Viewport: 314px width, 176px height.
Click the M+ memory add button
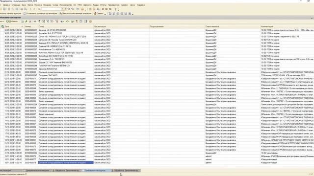pos(106,9)
